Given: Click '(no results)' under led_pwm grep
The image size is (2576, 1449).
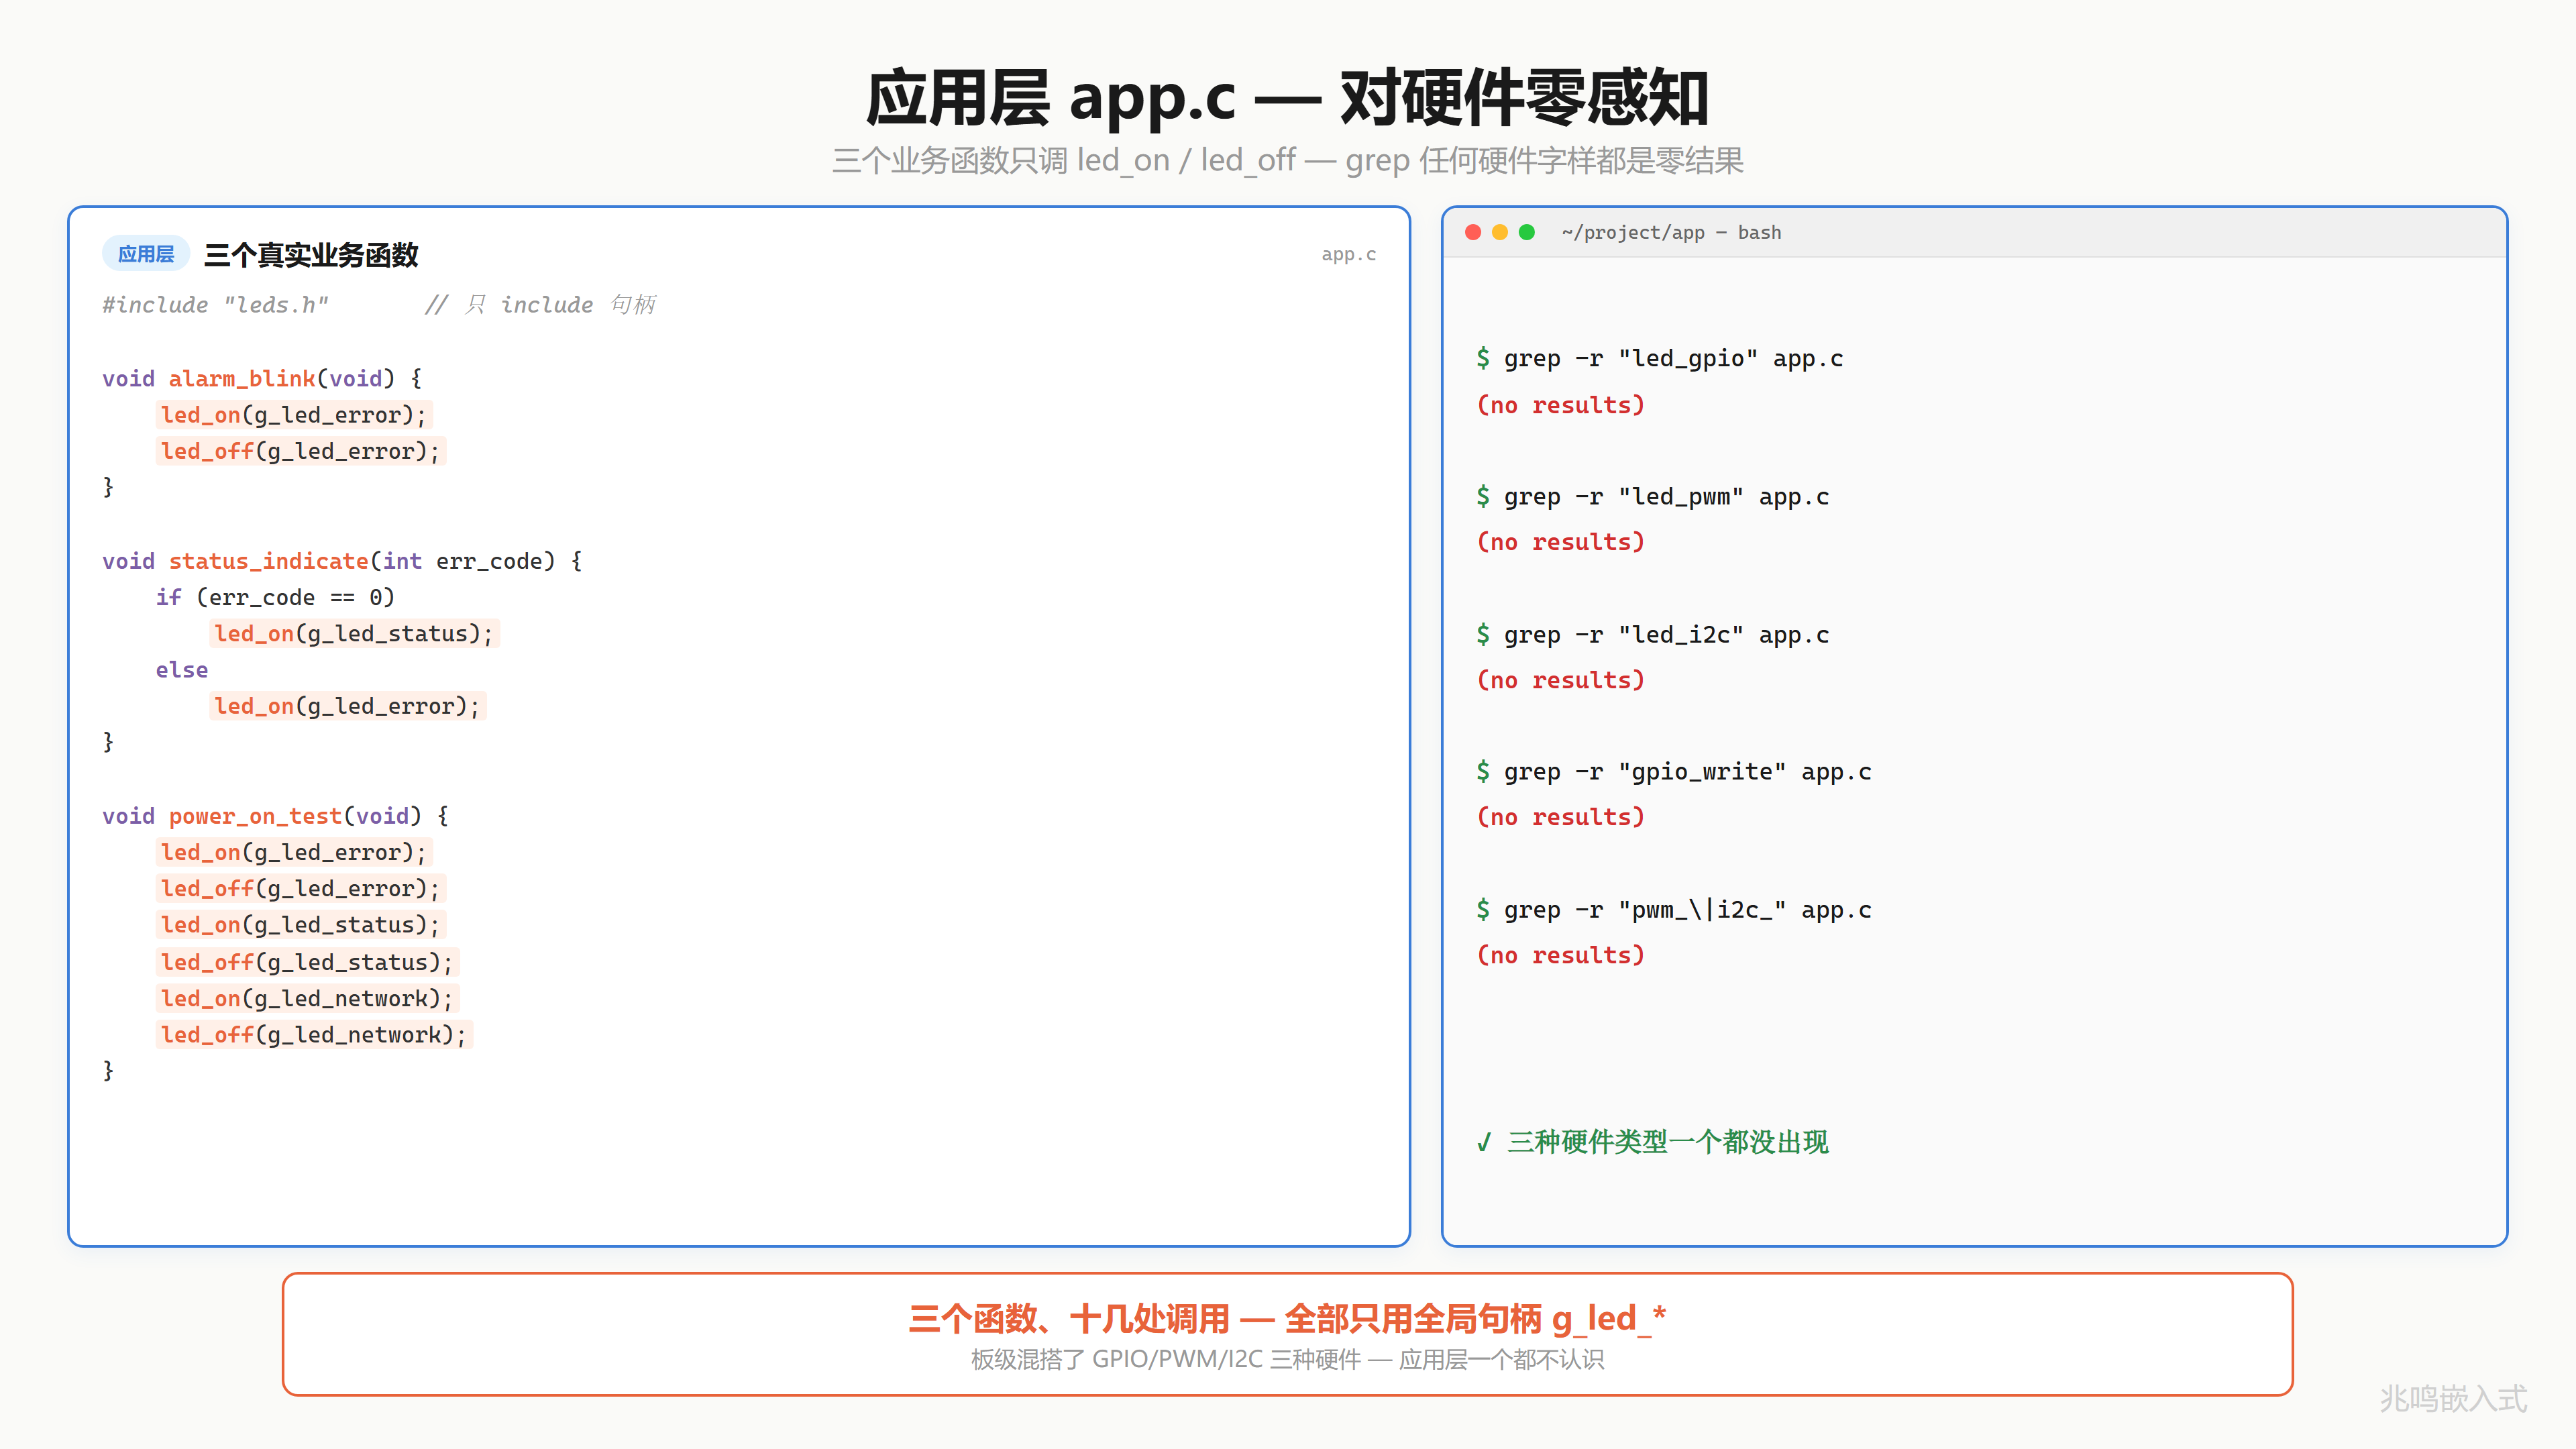Looking at the screenshot, I should coord(1560,542).
